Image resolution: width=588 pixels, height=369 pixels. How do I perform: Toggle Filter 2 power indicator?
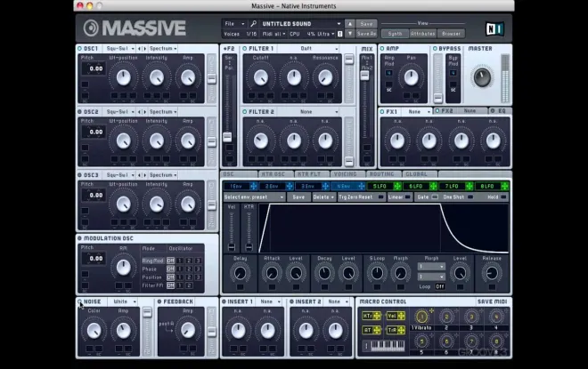click(x=245, y=112)
